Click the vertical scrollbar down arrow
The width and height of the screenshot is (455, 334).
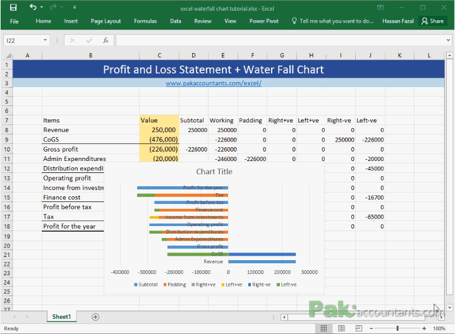coord(449,307)
